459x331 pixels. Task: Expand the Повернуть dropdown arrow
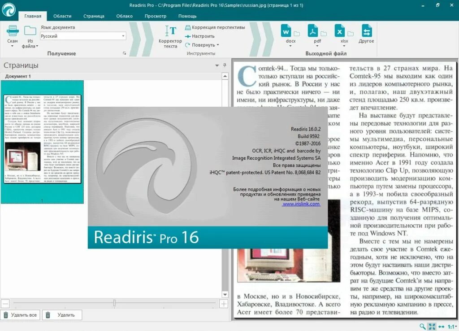[218, 45]
